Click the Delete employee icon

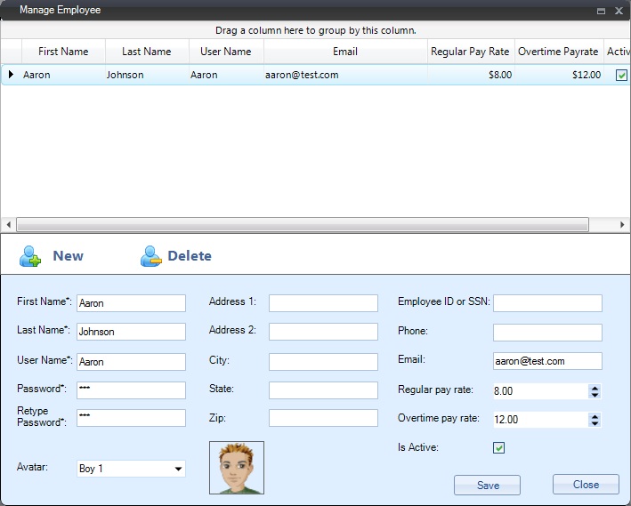(150, 256)
